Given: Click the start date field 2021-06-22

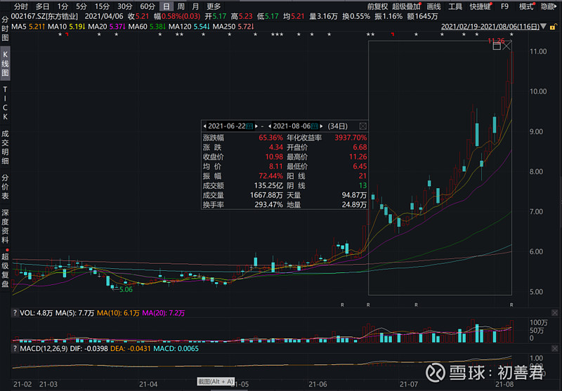Looking at the screenshot, I should click(x=227, y=126).
